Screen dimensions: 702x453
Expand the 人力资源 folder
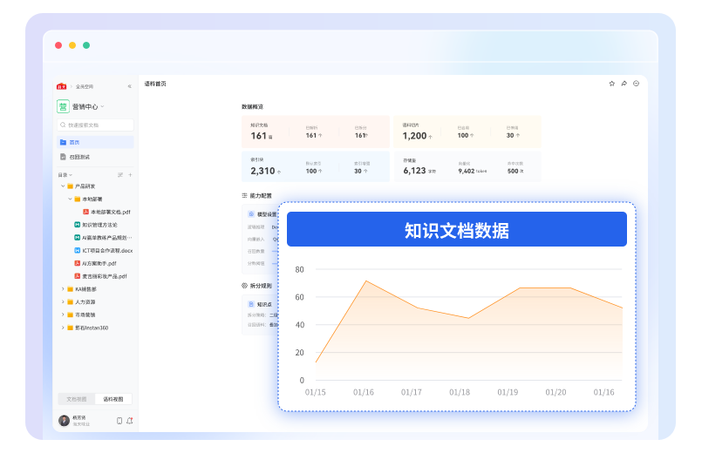click(63, 301)
